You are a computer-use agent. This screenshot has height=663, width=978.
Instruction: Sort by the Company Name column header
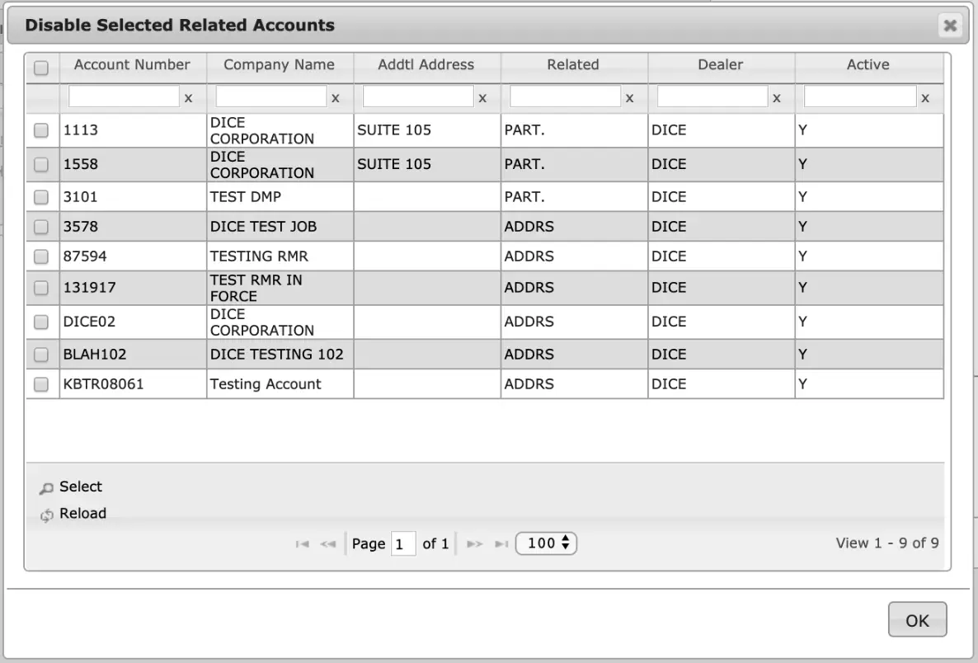pyautogui.click(x=280, y=65)
